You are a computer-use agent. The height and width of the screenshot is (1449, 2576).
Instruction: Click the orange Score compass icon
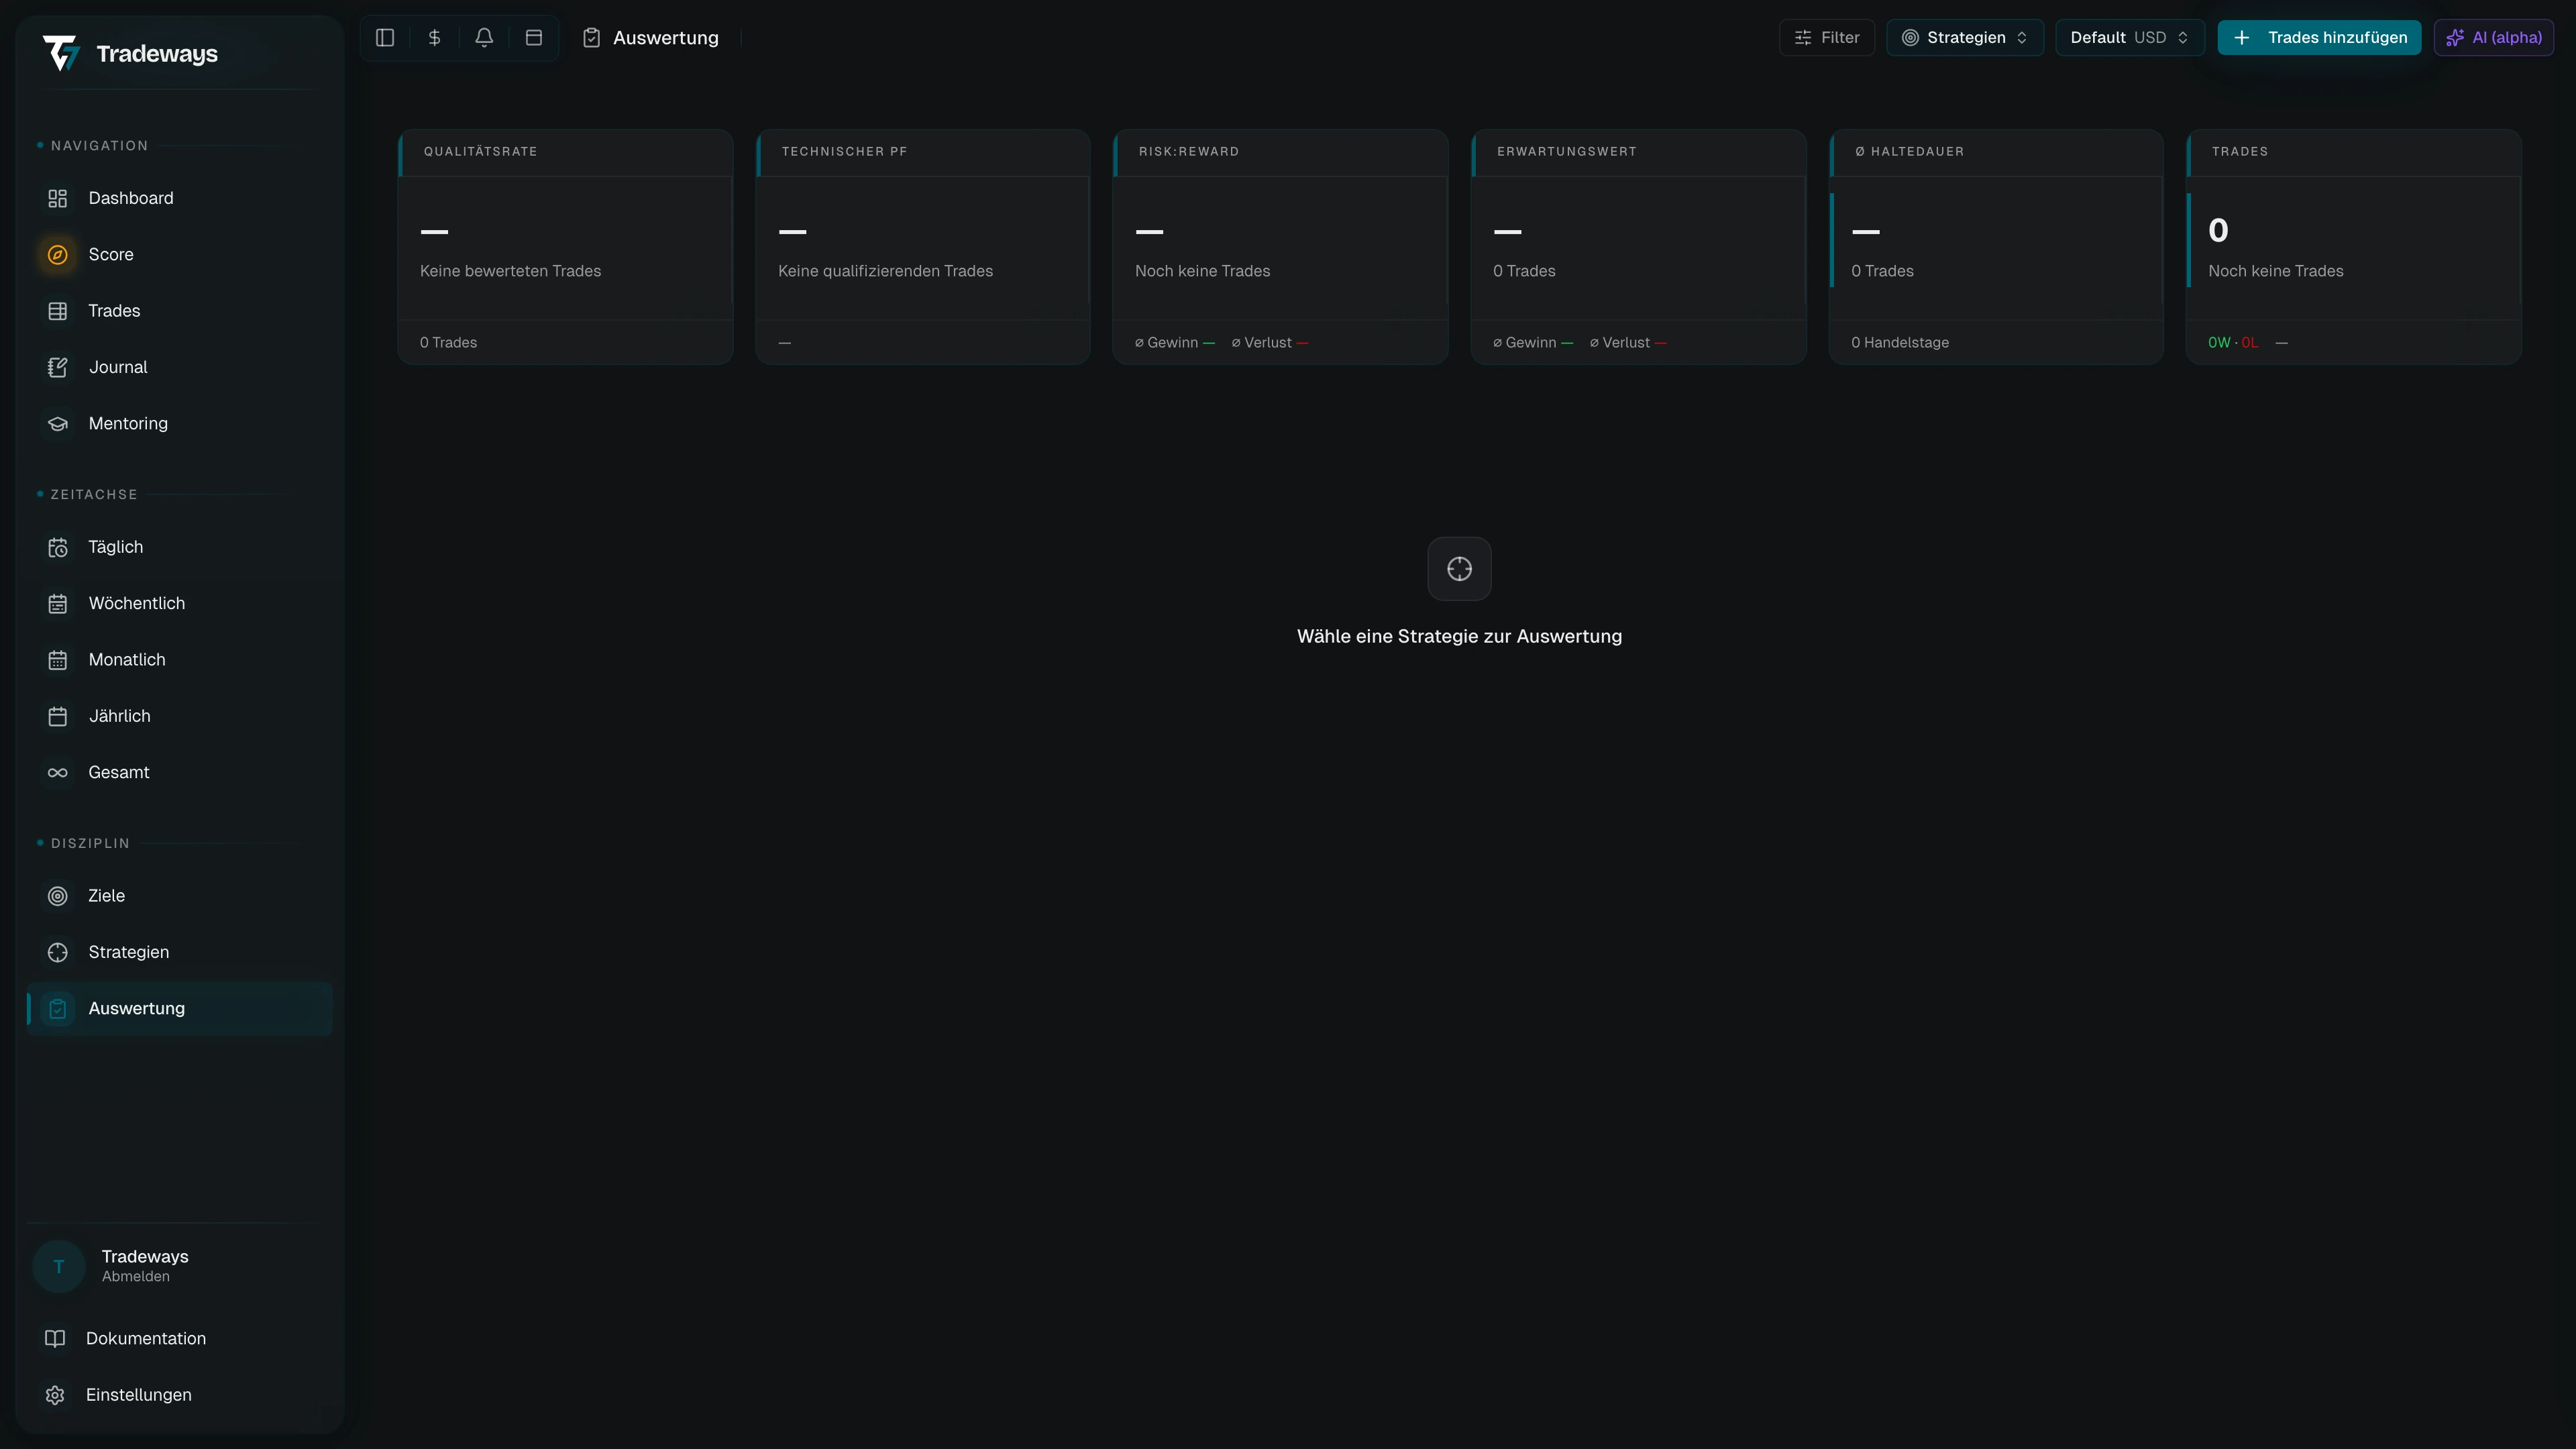coord(58,255)
